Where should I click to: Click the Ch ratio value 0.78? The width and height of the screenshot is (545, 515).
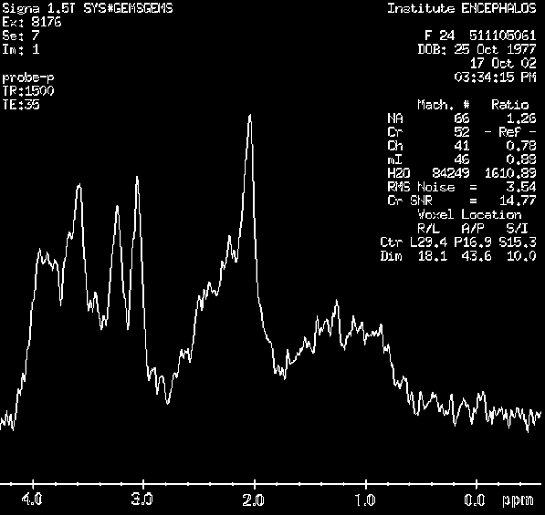[x=521, y=146]
